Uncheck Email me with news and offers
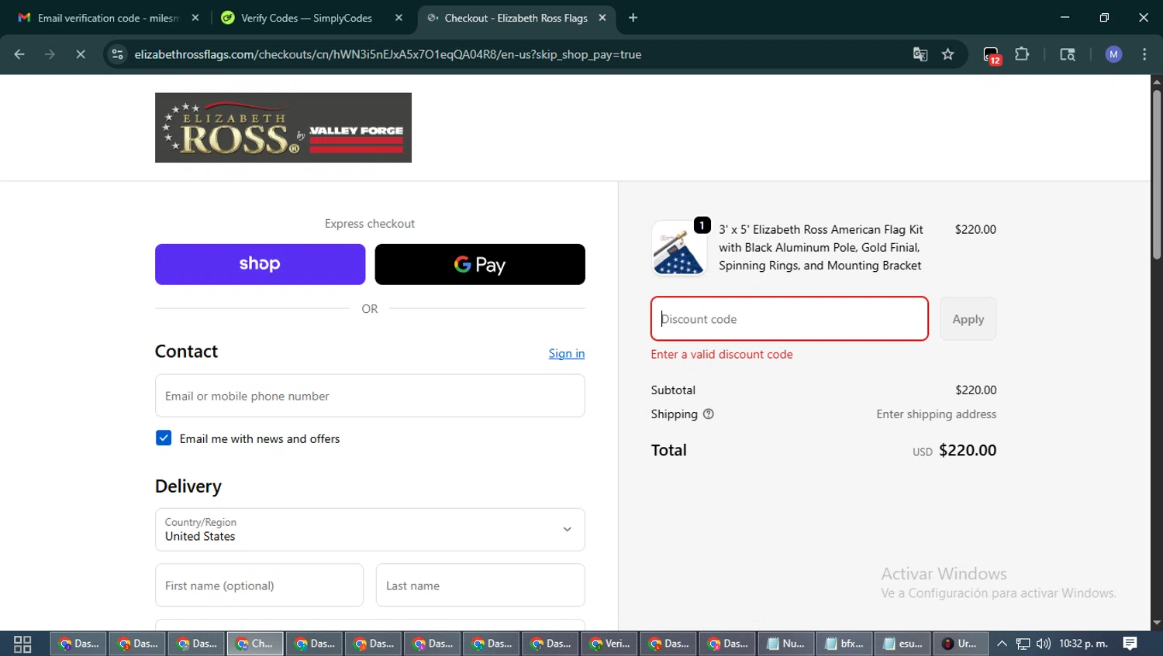1163x656 pixels. tap(164, 438)
